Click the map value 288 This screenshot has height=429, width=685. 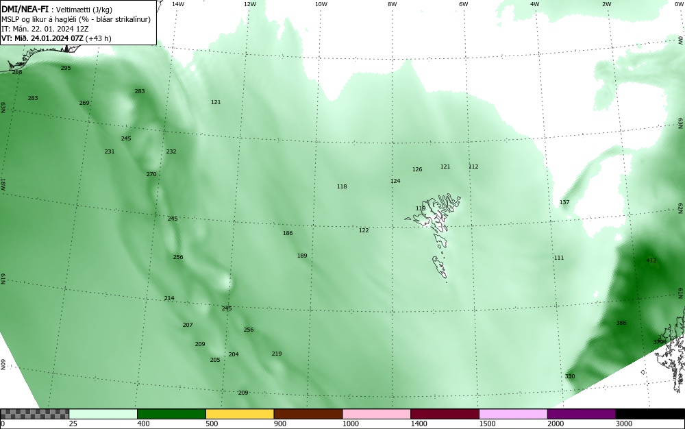click(x=16, y=72)
